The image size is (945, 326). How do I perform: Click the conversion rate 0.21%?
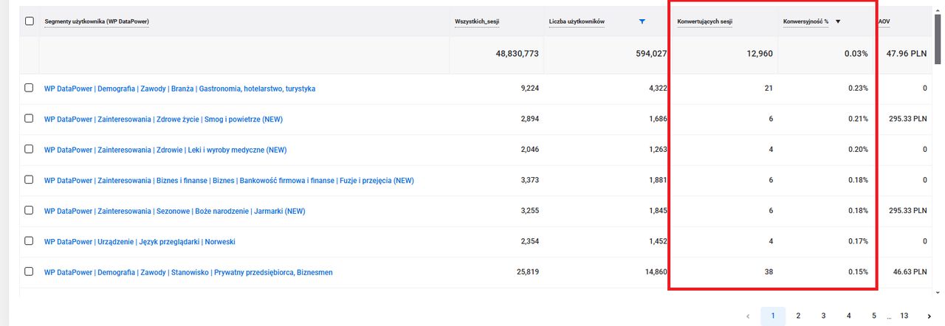pyautogui.click(x=858, y=119)
